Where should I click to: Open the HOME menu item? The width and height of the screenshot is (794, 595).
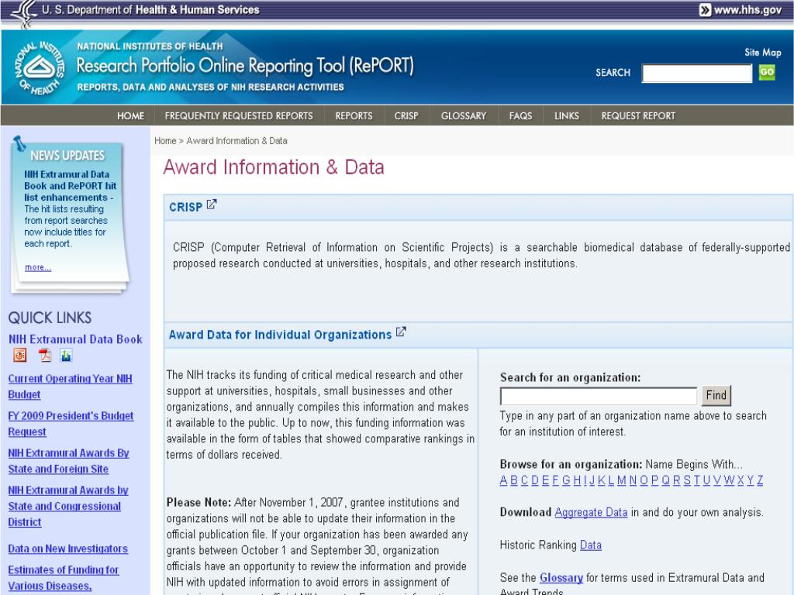(x=130, y=116)
